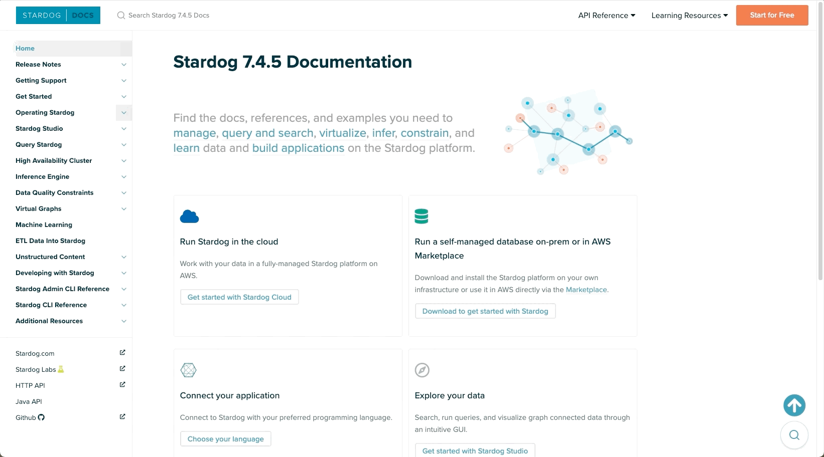Expand the Operating Stardog chevron
The height and width of the screenshot is (457, 824).
coord(124,113)
